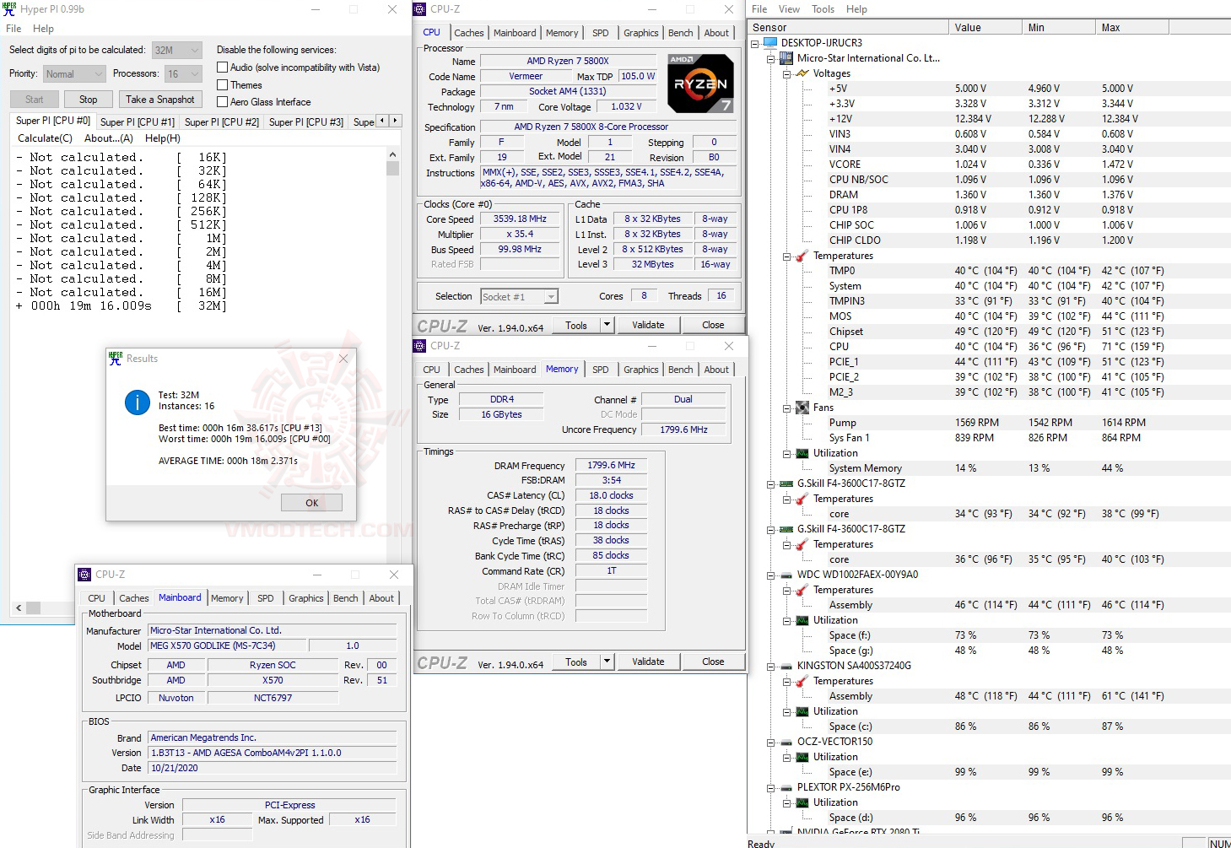Image resolution: width=1231 pixels, height=848 pixels.
Task: Click the Voltages lightning icon in the sensor tree
Action: 802,73
